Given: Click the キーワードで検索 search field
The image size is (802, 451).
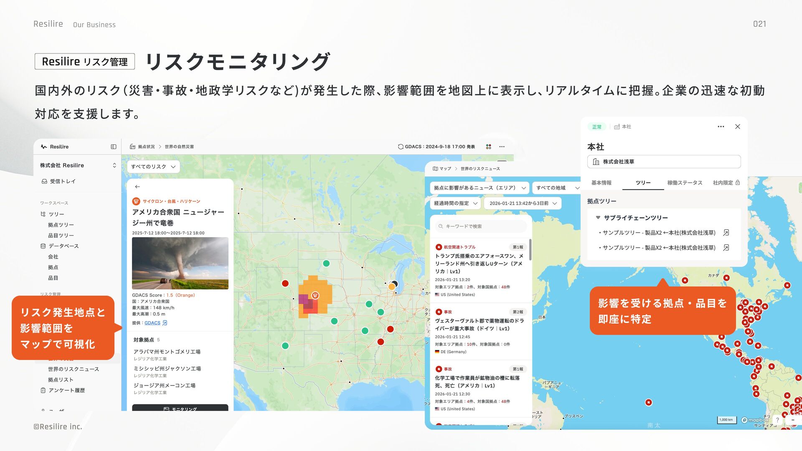Looking at the screenshot, I should [x=480, y=226].
